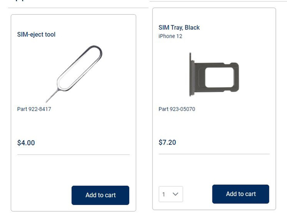
Task: Click the black SIM tray product image
Action: 214,74
